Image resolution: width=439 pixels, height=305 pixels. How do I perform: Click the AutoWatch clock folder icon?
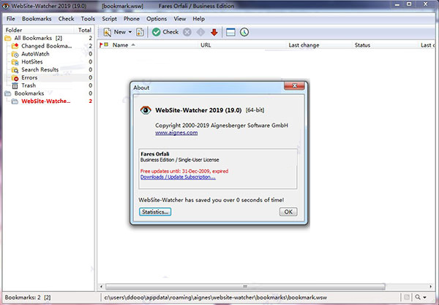point(15,54)
